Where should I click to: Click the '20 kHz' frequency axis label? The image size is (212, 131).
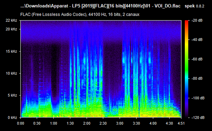(11, 29)
